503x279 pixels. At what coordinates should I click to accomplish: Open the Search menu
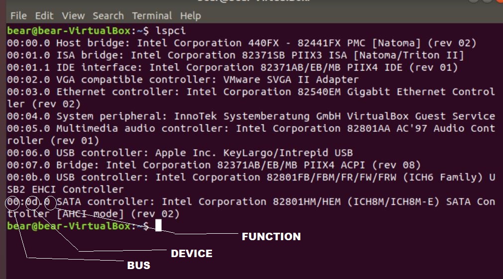coord(108,16)
